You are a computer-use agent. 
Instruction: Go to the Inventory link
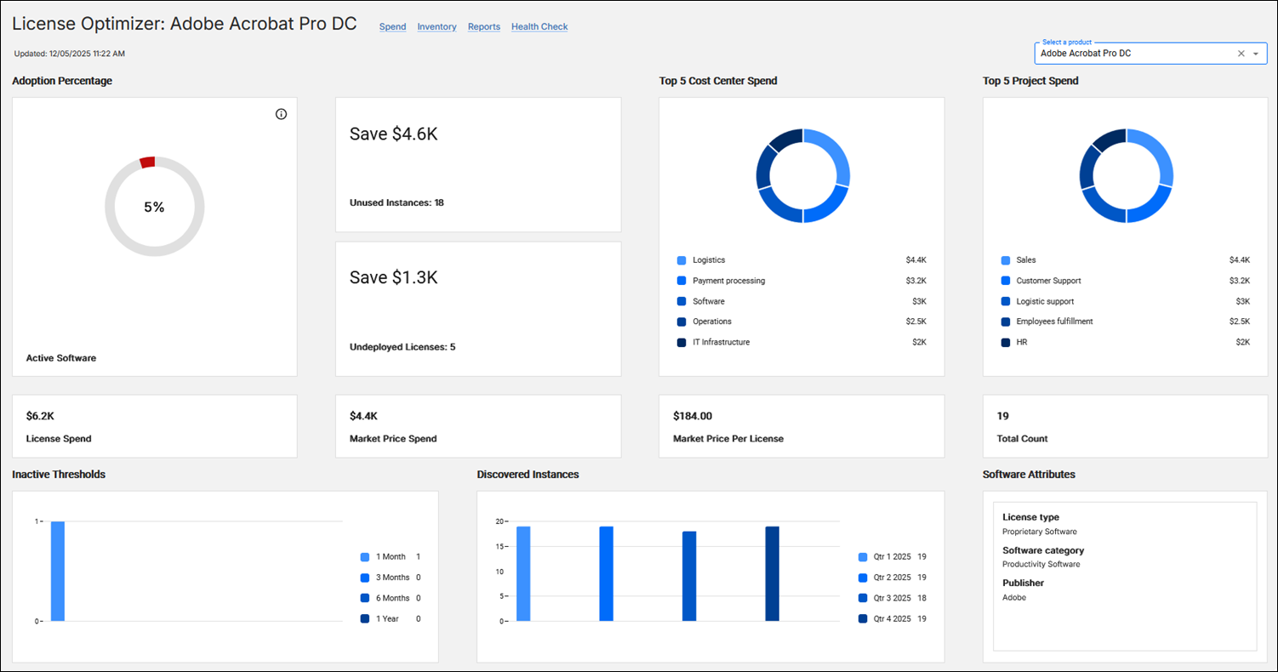click(436, 27)
